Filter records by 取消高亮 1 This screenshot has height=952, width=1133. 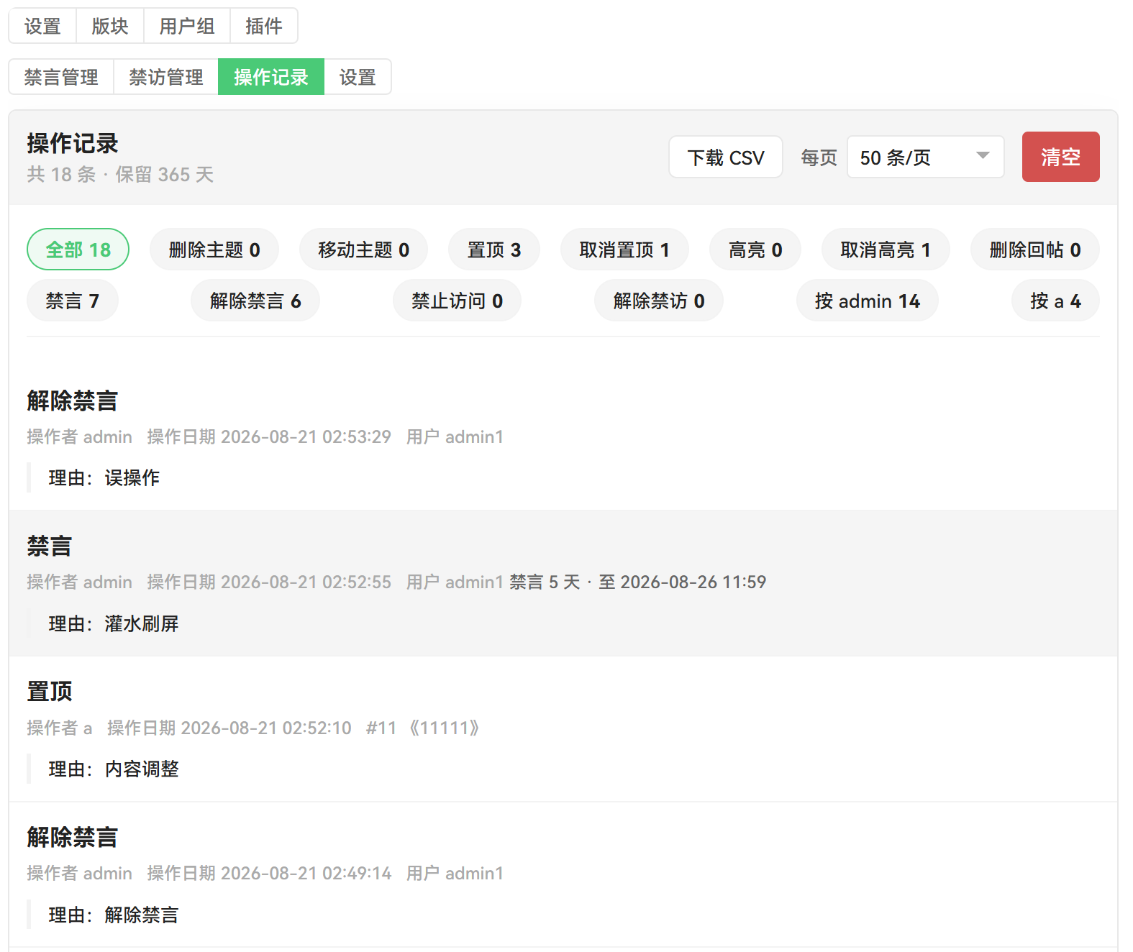point(886,250)
